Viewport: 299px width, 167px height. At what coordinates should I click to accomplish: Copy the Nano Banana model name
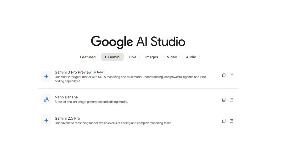pos(224,100)
